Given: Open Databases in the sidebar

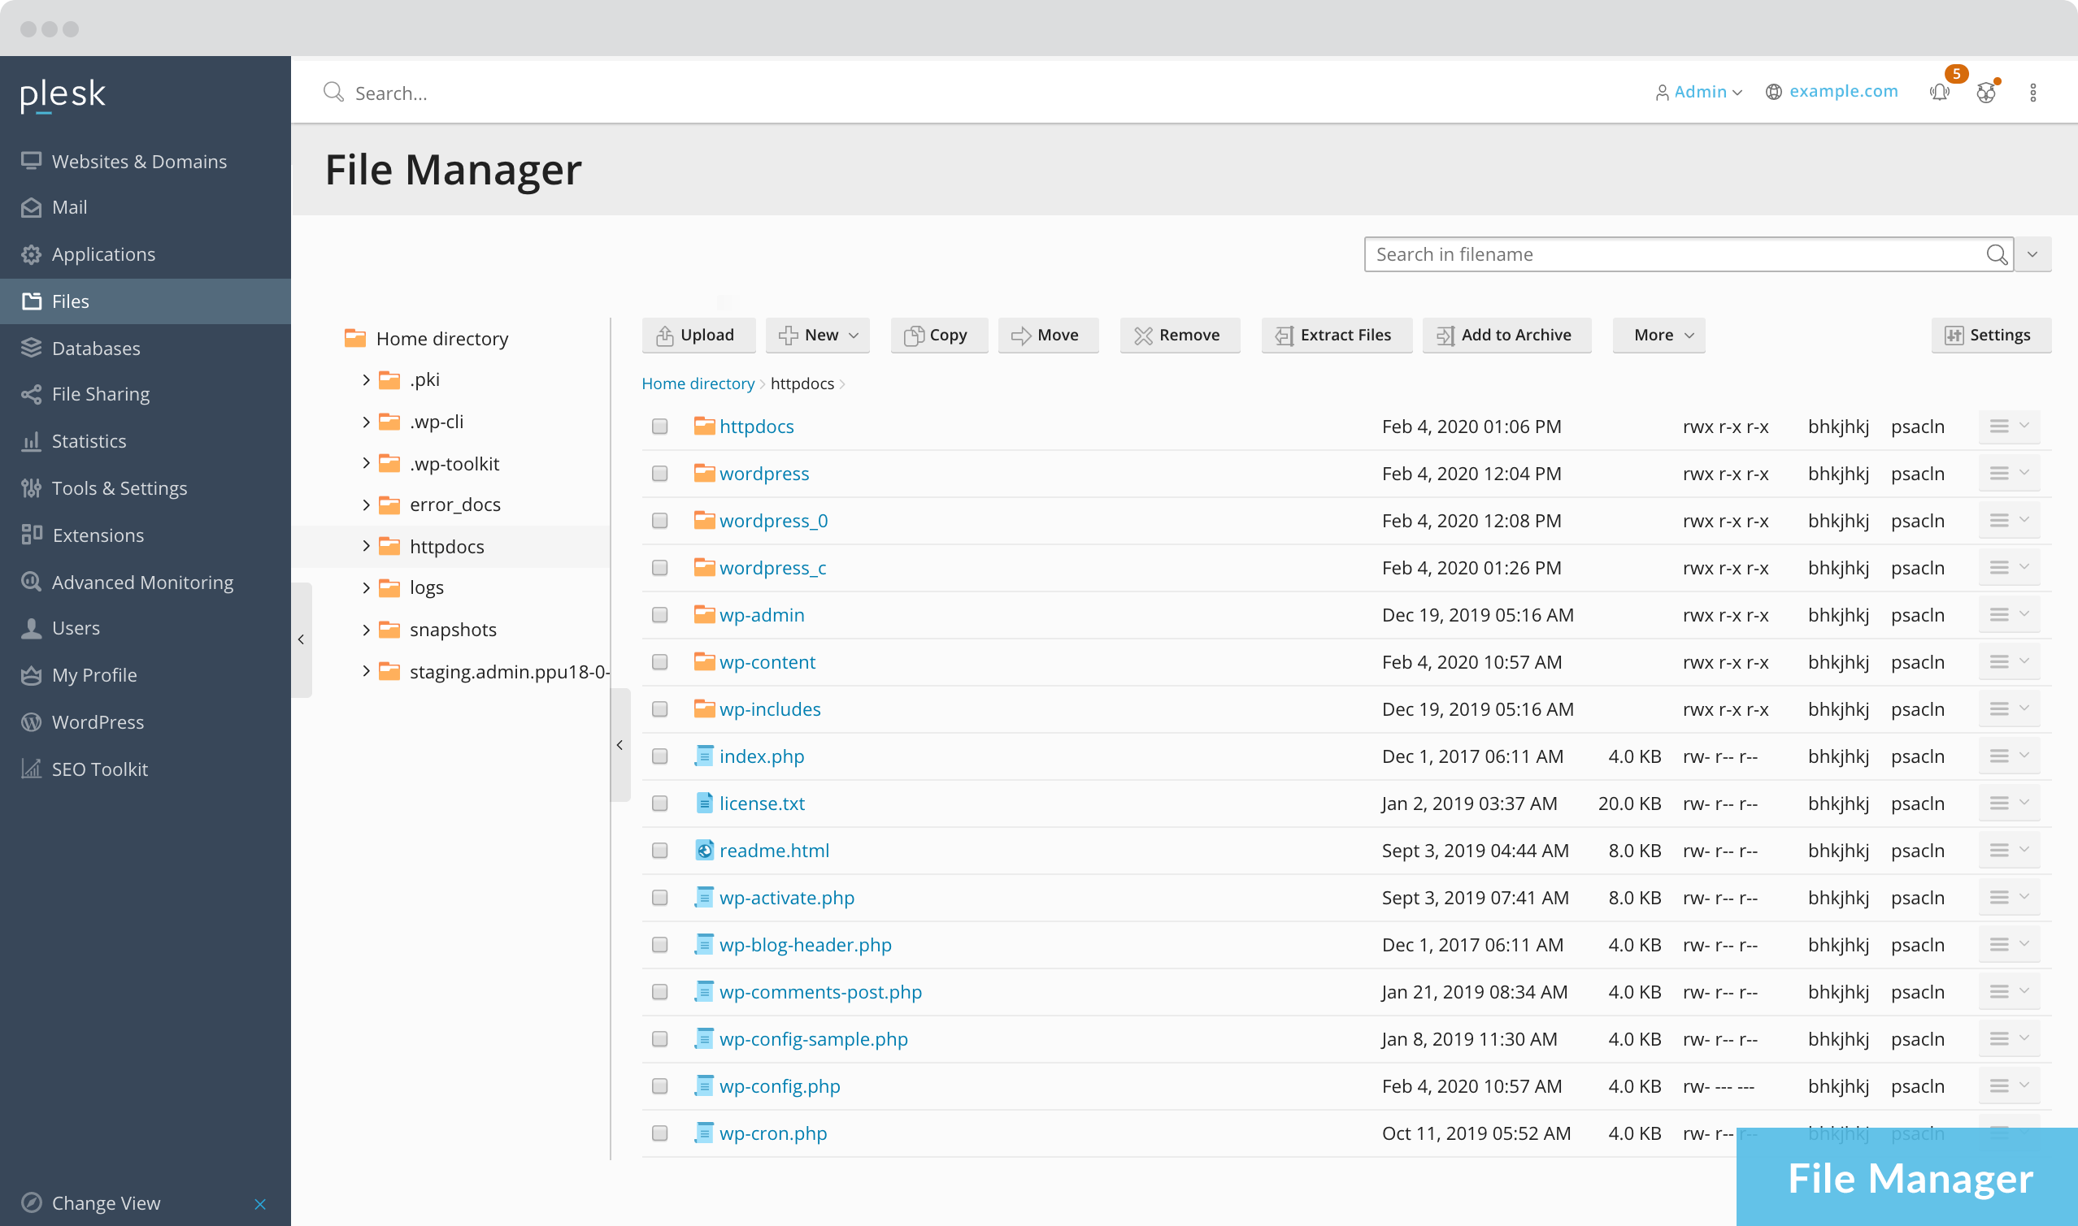Looking at the screenshot, I should [x=95, y=348].
